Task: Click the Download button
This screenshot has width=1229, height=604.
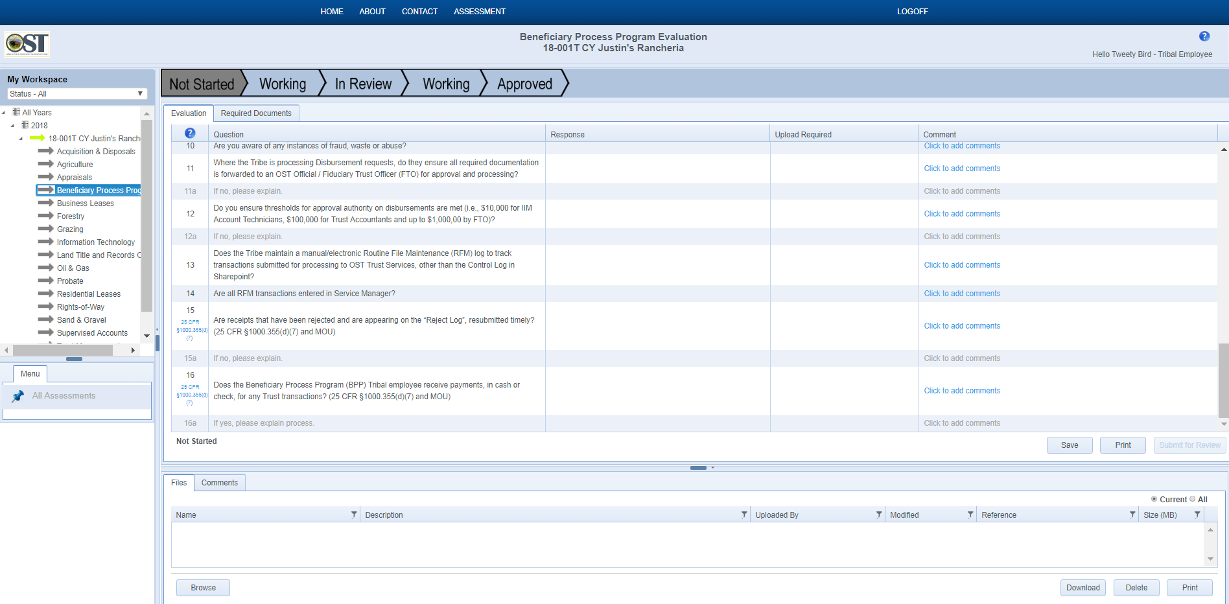Action: tap(1083, 588)
